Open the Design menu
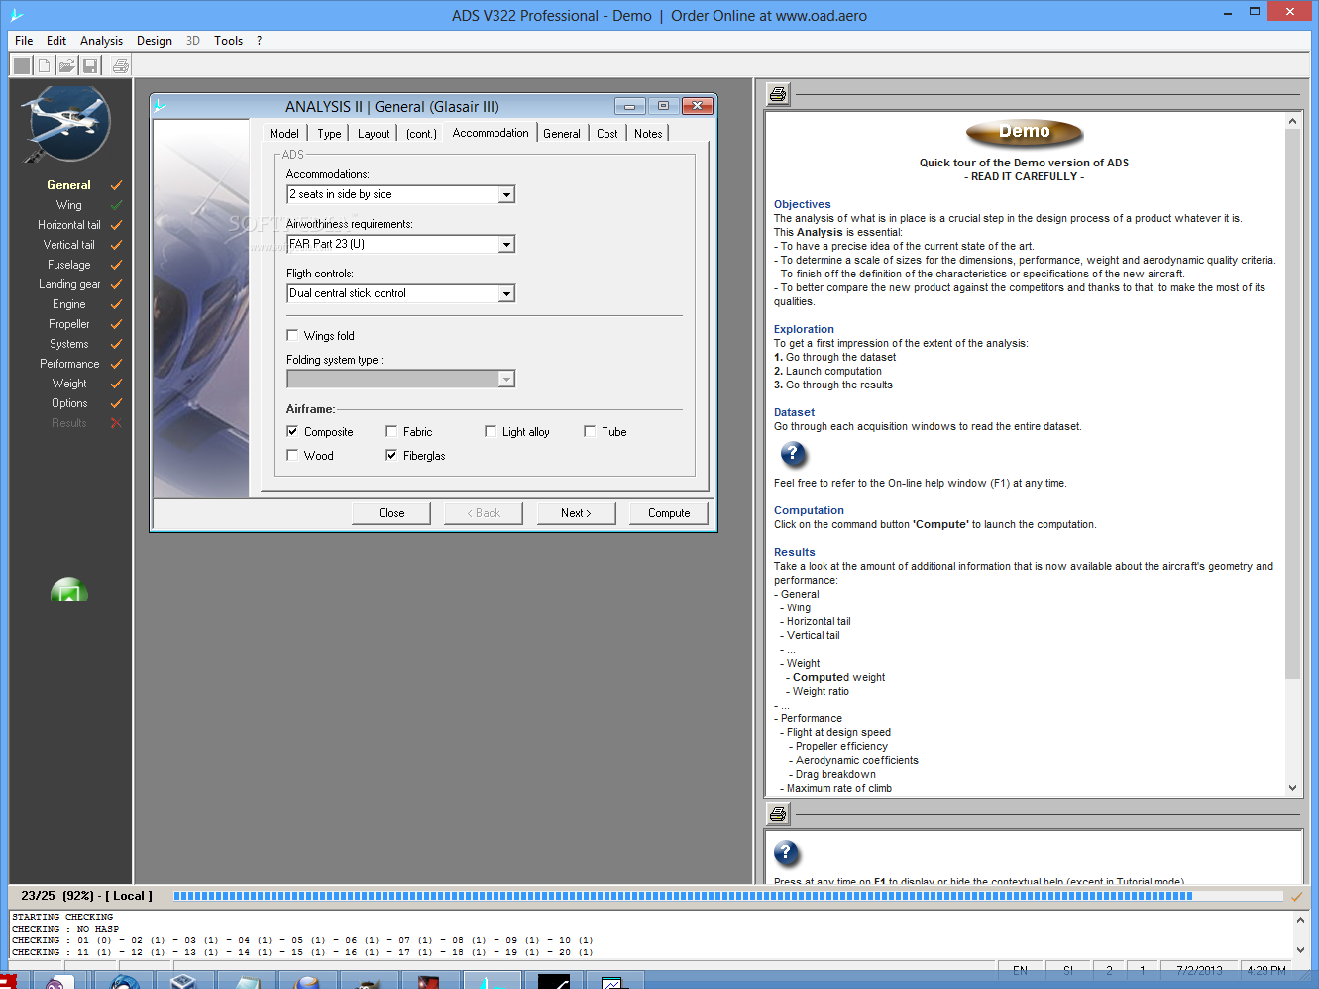This screenshot has height=989, width=1319. 154,41
